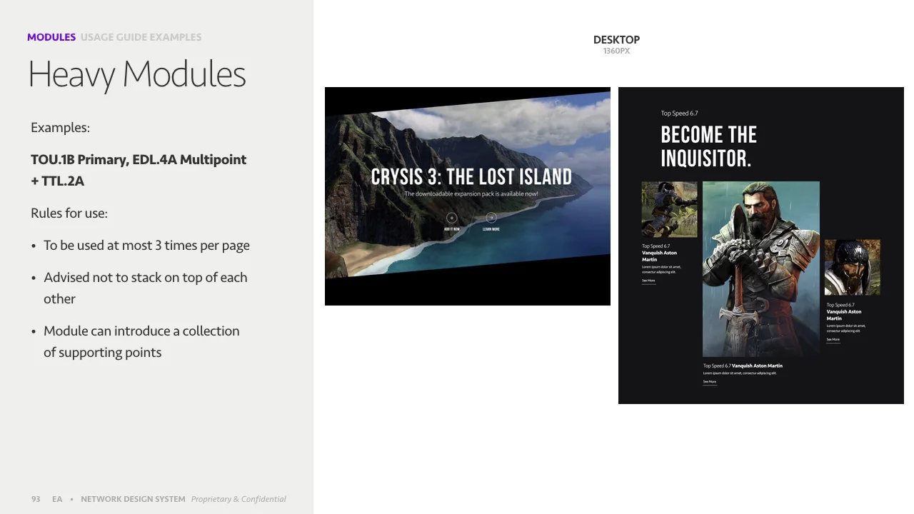Open See More under left Vanquish Aston Martin card
This screenshot has width=914, height=514.
[648, 281]
